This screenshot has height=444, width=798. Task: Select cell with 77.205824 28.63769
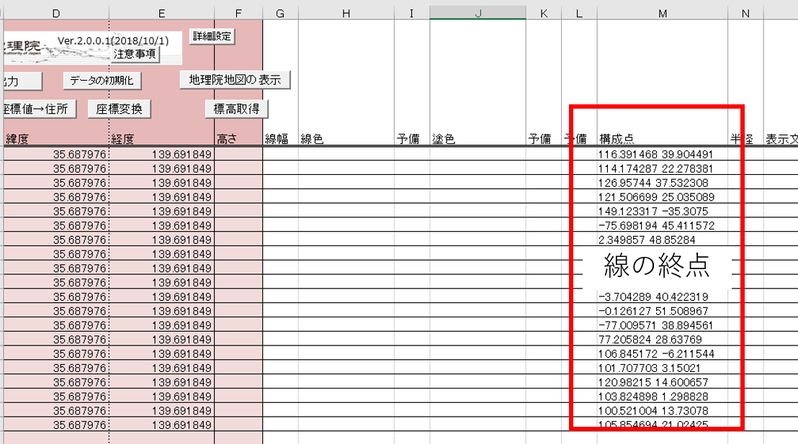pos(663,339)
